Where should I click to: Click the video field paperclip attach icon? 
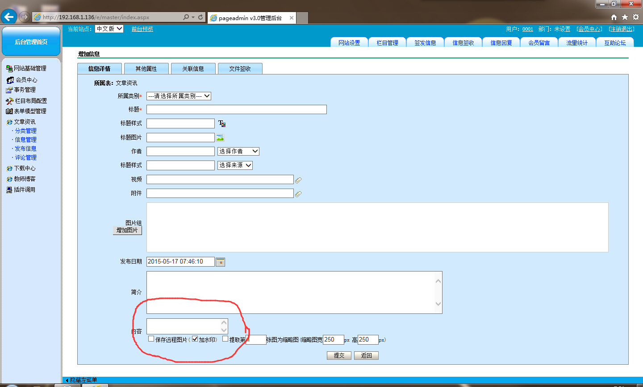coord(298,180)
